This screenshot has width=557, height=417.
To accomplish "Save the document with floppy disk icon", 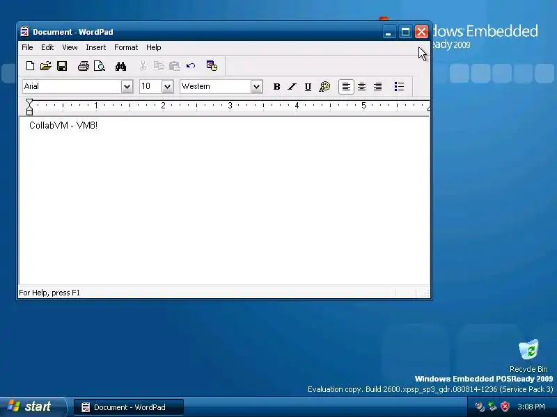I will point(62,66).
